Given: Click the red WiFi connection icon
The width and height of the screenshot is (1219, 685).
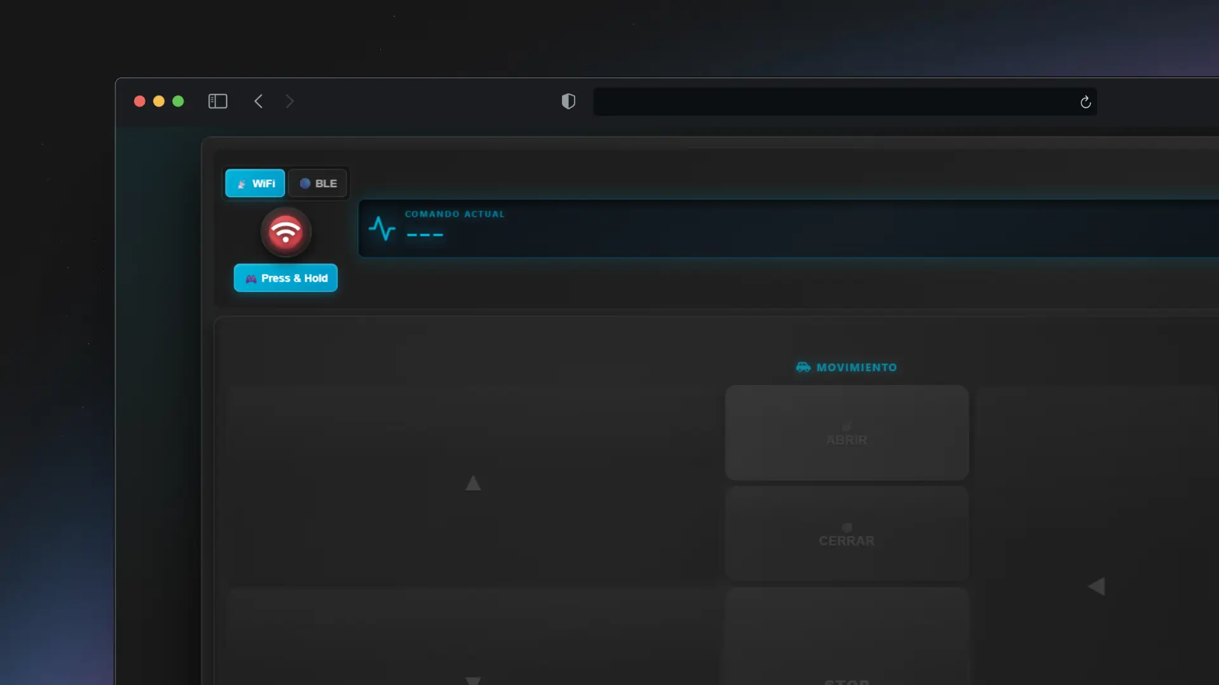Looking at the screenshot, I should [286, 232].
